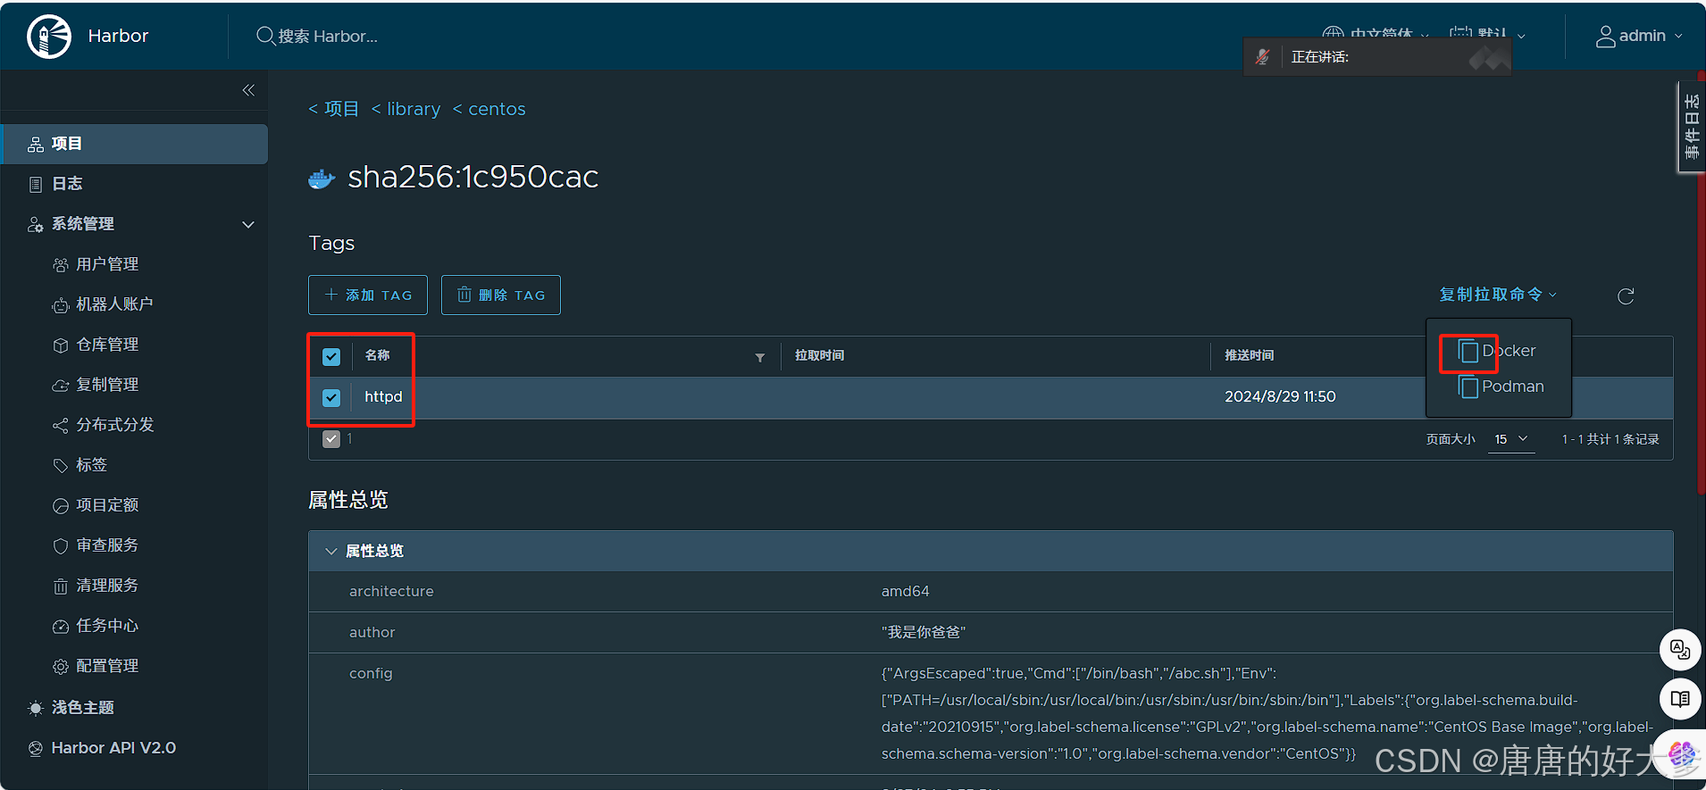Click the 添加 TAG button
Viewport: 1706px width, 790px height.
tap(368, 295)
